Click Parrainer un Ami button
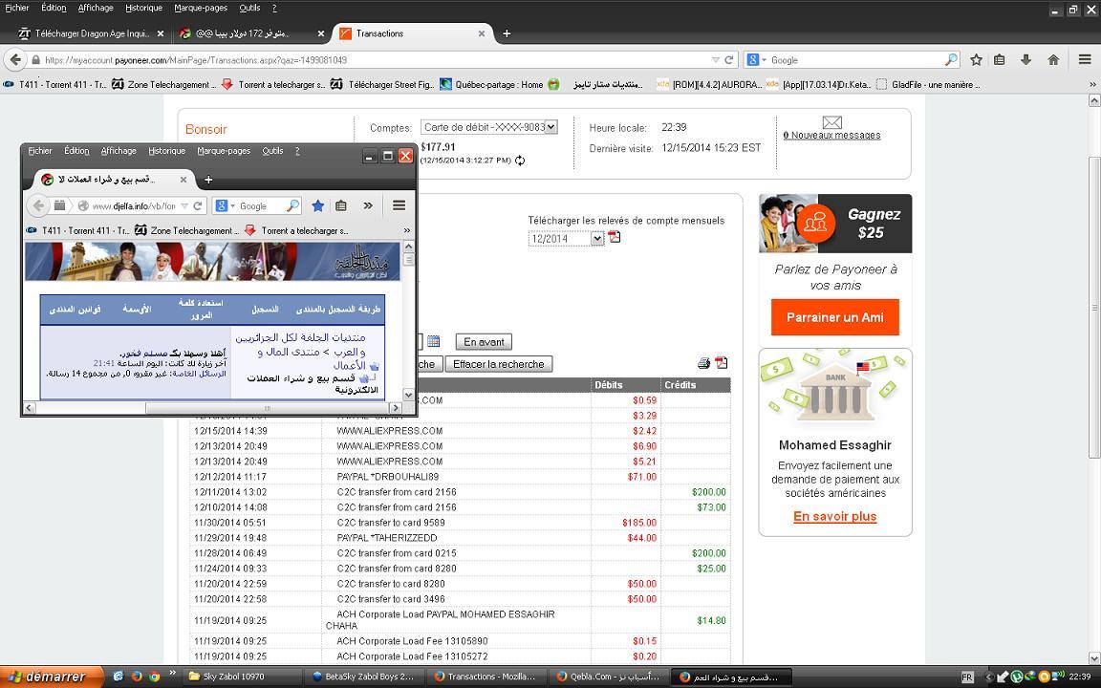This screenshot has width=1101, height=688. (x=835, y=317)
